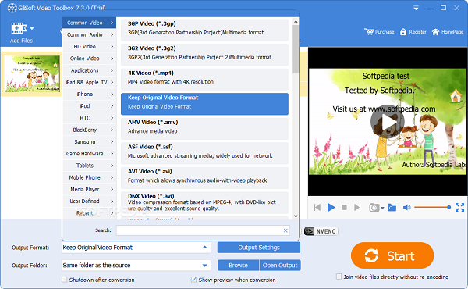Adjust the orange volume slider
The height and width of the screenshot is (289, 468).
432,207
